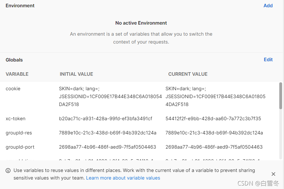The height and width of the screenshot is (189, 284).
Task: Click xc-token initial value b20ac71c
Action: point(105,119)
